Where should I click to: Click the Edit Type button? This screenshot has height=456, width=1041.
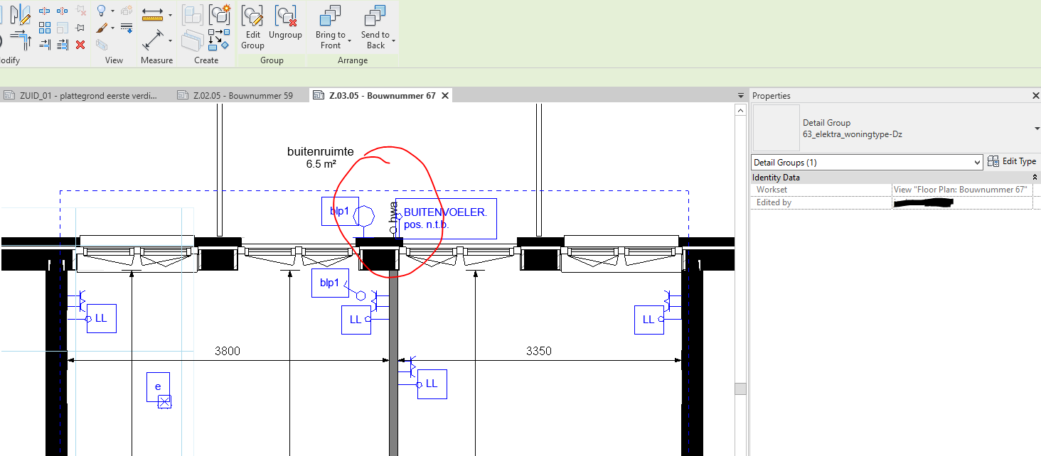coord(1012,162)
